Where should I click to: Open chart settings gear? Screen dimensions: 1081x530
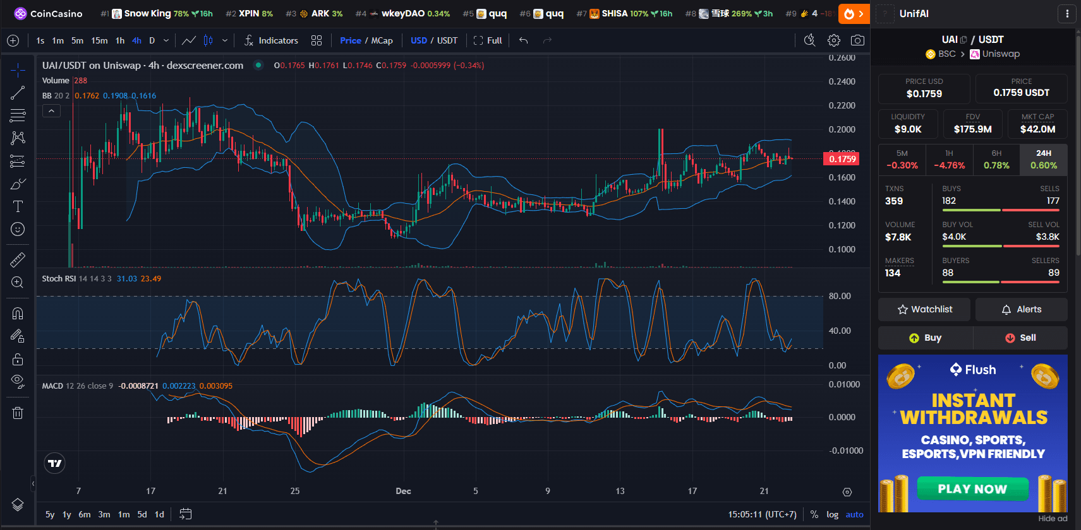834,40
